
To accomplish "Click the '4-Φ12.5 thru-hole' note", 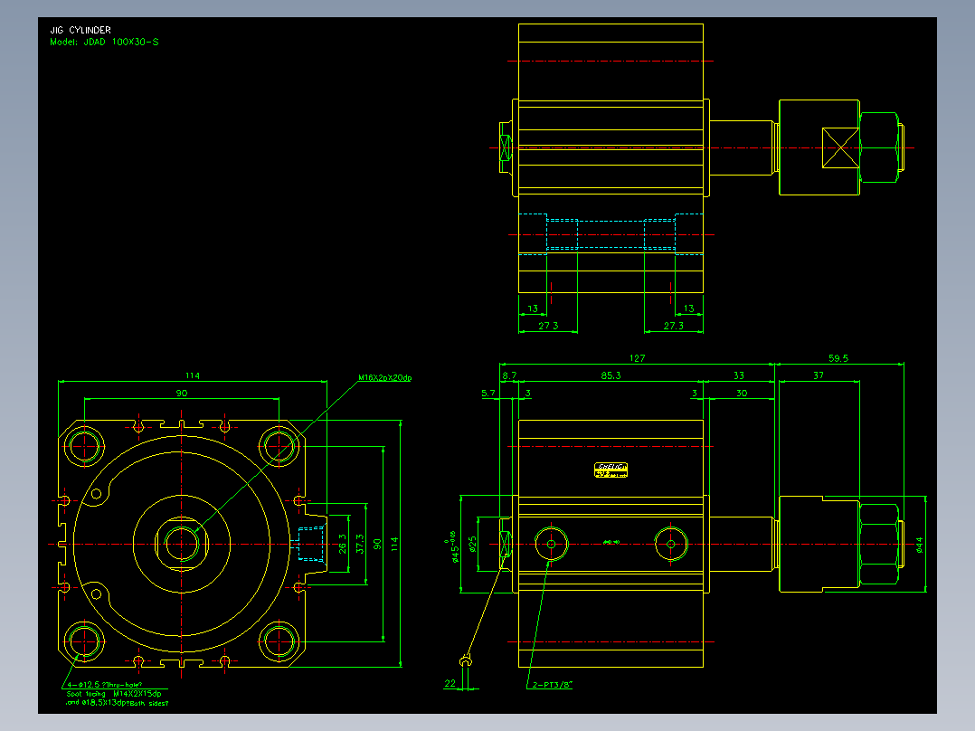I will [x=105, y=685].
